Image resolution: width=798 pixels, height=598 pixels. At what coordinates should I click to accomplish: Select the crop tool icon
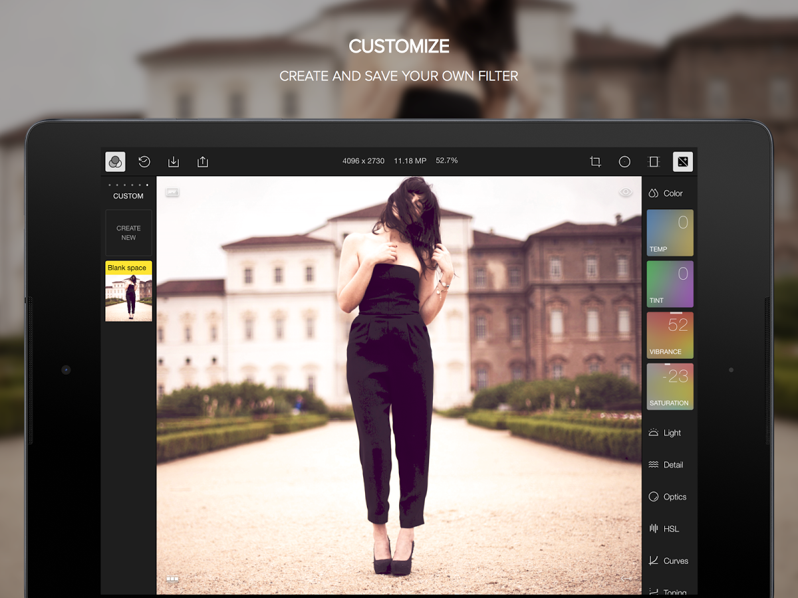(595, 161)
